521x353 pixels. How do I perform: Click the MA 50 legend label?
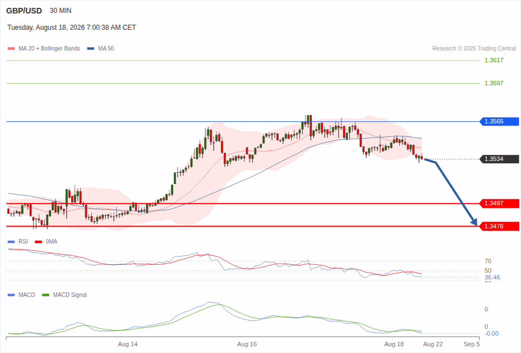[x=106, y=48]
